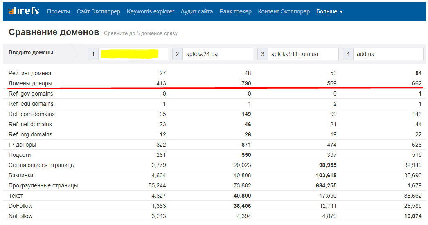
Task: Click the Введите домены label
Action: pyautogui.click(x=31, y=53)
